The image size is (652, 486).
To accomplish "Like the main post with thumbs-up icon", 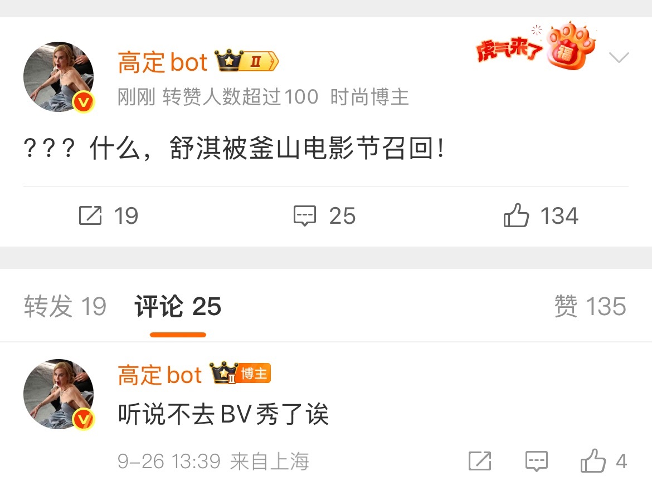I will (516, 215).
